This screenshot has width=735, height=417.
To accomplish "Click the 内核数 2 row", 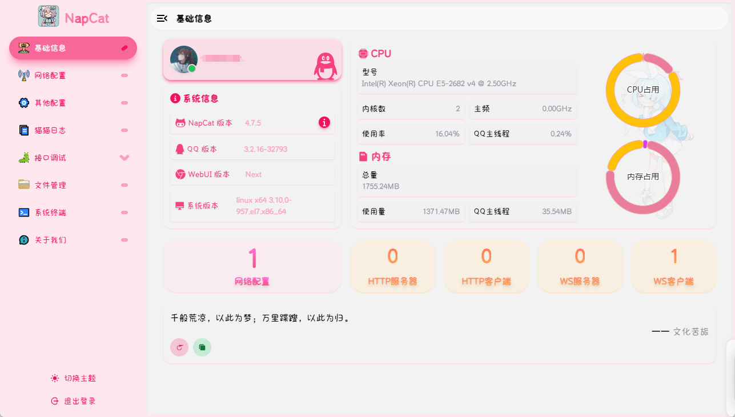I will (411, 109).
